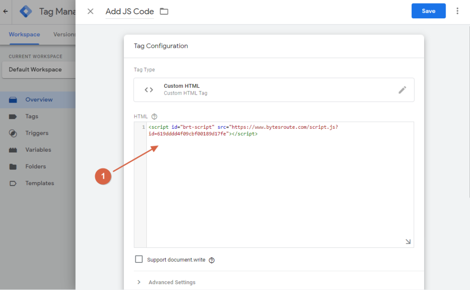Click the editor resize corner handle
Viewport: 470px width, 290px height.
pos(408,242)
